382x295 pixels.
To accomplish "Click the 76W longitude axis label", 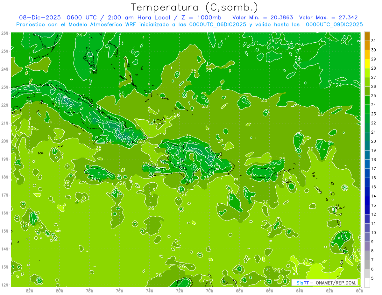I will [119, 291].
